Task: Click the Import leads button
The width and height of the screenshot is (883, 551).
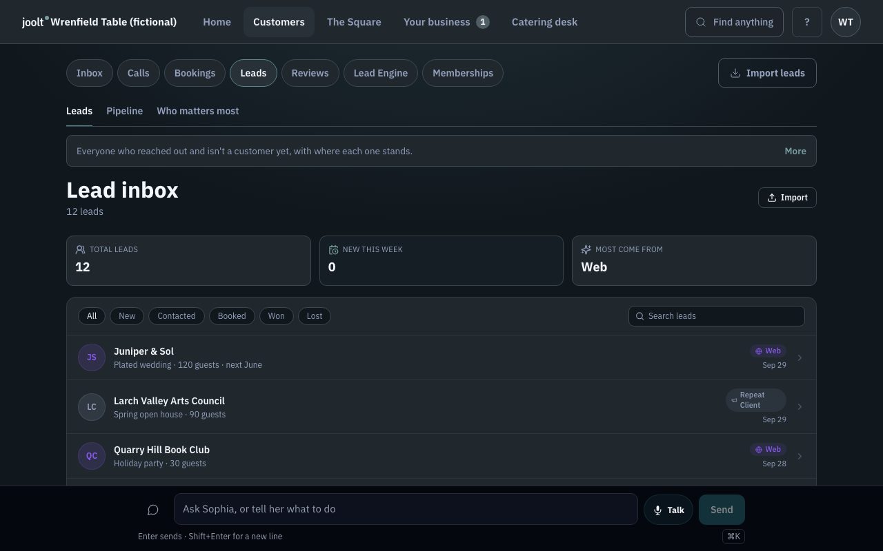Action: click(767, 73)
